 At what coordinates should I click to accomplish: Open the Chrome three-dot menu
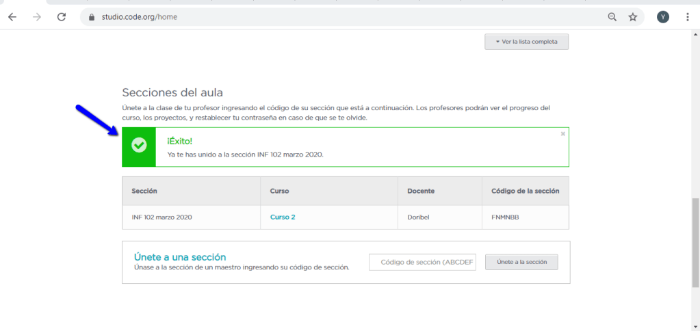point(687,17)
